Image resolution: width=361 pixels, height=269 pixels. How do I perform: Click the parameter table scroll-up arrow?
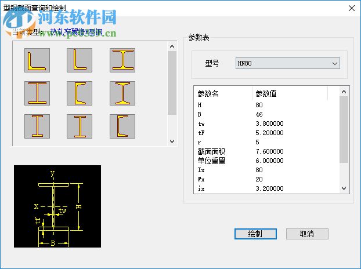(x=344, y=92)
